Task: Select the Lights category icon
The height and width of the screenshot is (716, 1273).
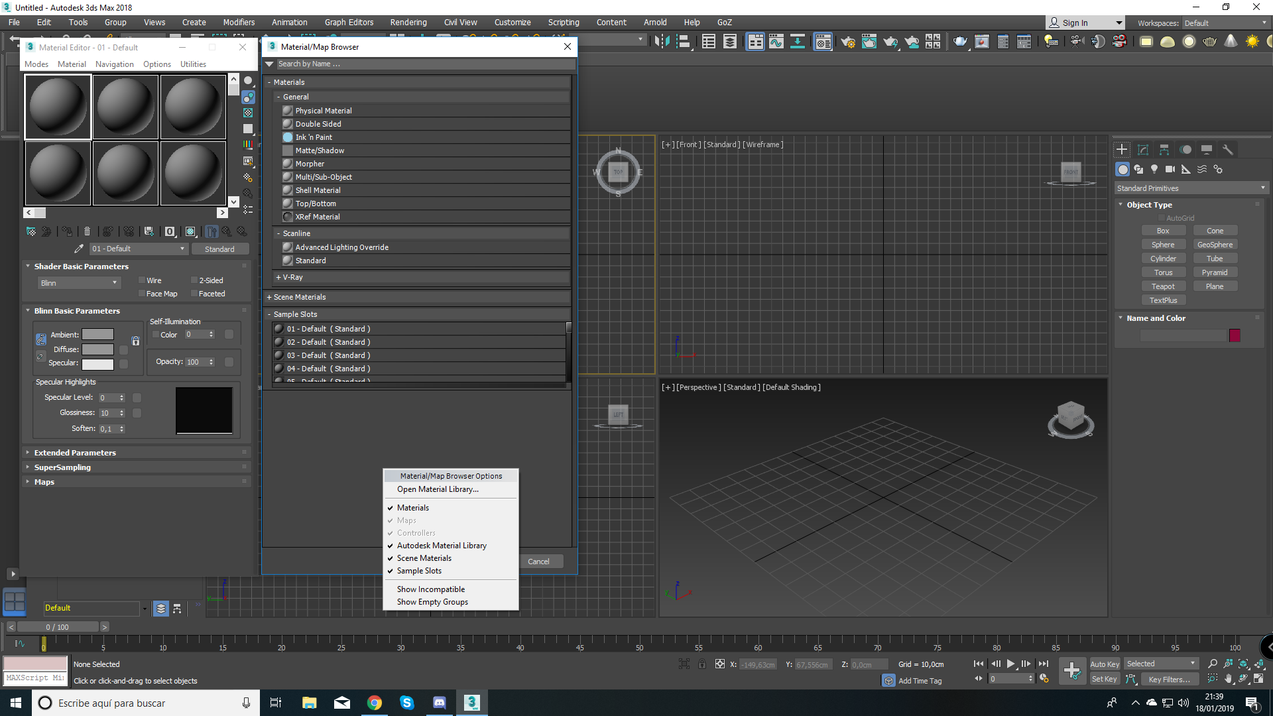Action: pos(1154,170)
